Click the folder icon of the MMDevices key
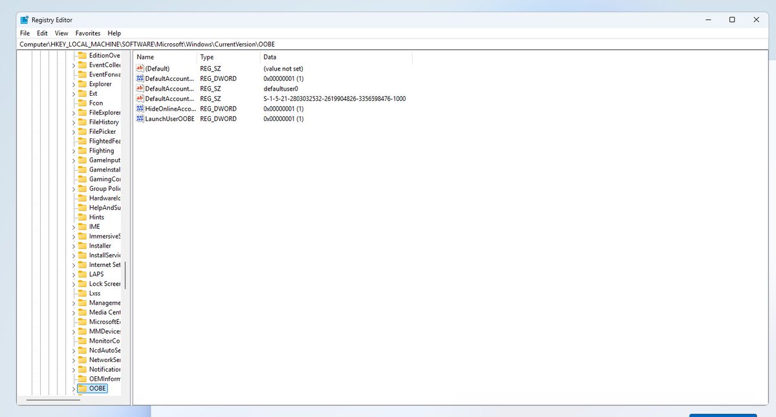The height and width of the screenshot is (417, 776). (x=82, y=331)
